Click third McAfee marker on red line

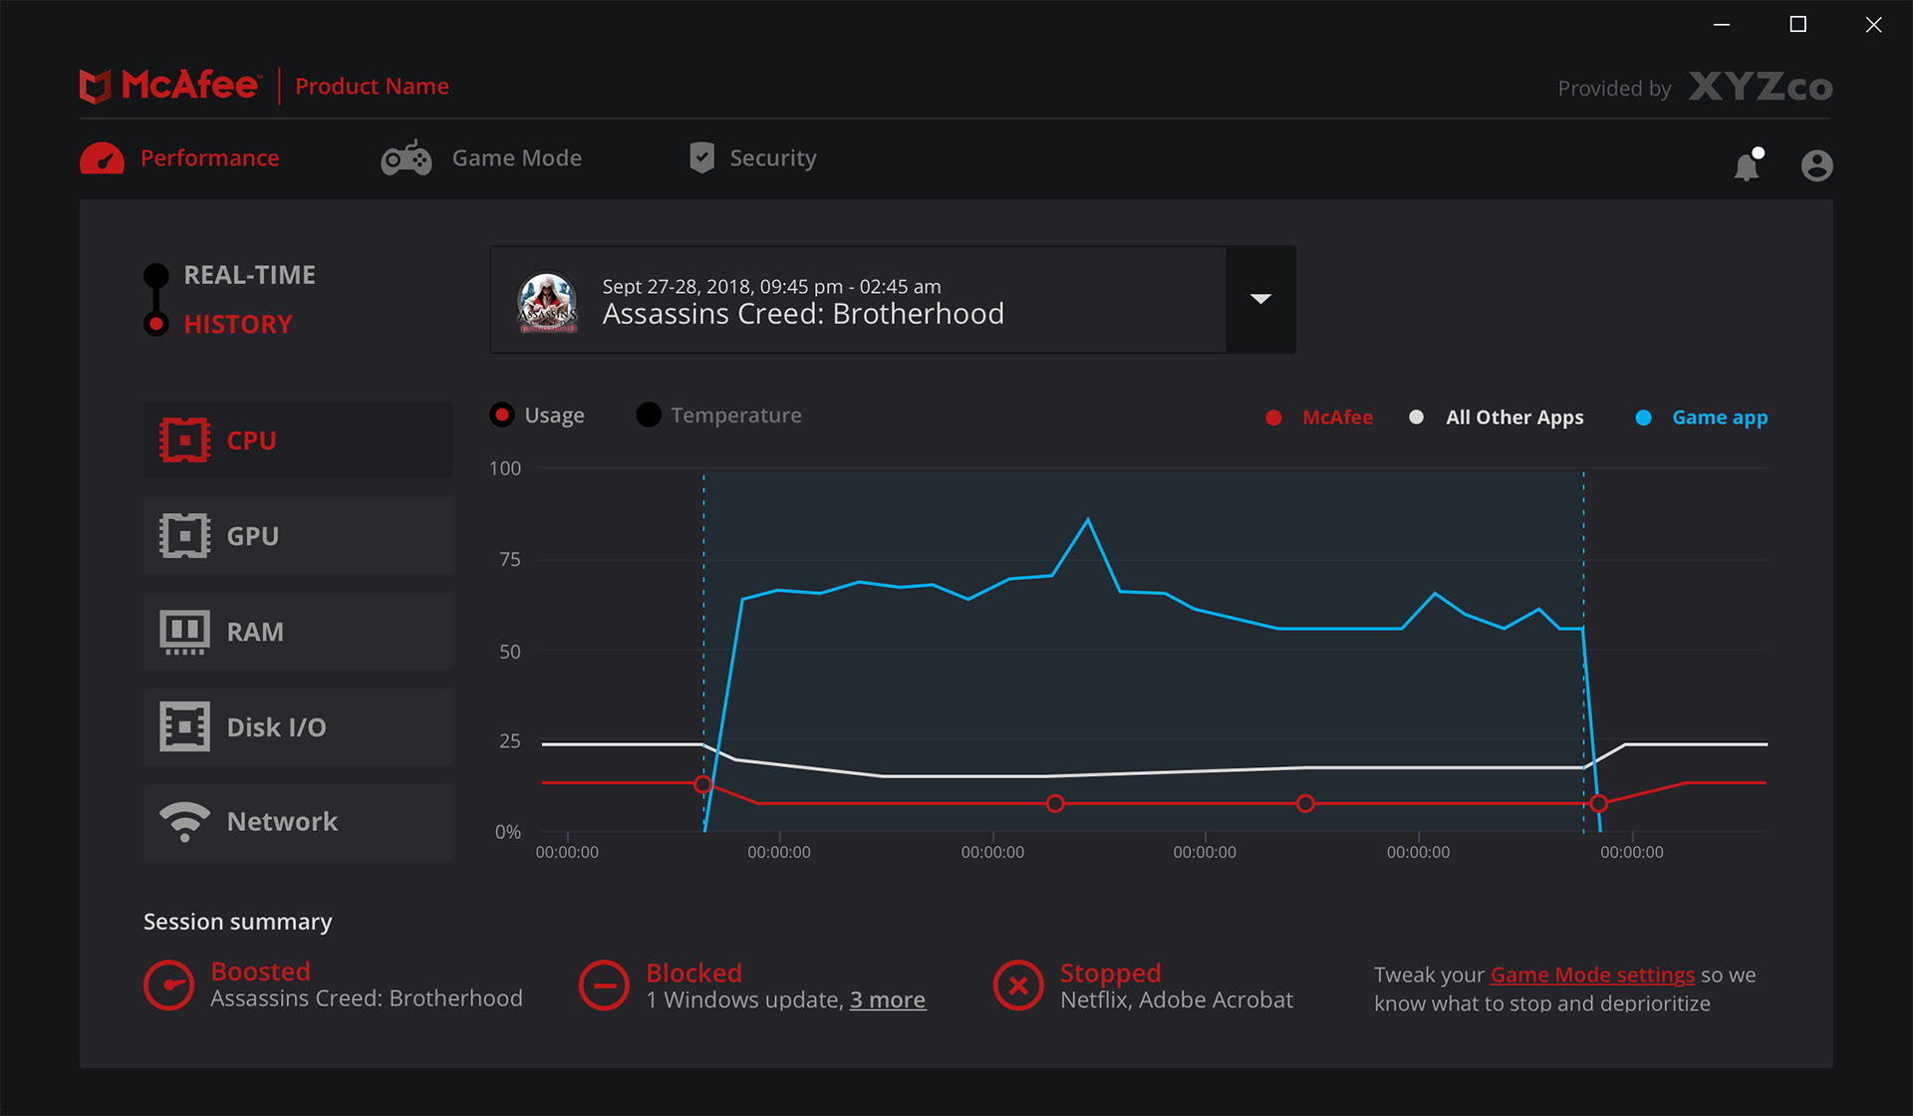[1305, 803]
